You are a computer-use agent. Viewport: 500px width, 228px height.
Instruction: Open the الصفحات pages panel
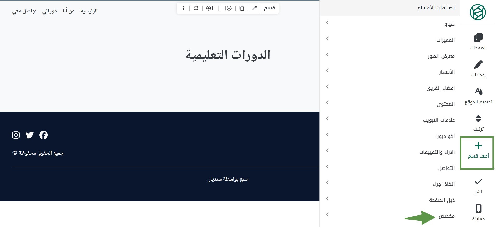click(478, 42)
